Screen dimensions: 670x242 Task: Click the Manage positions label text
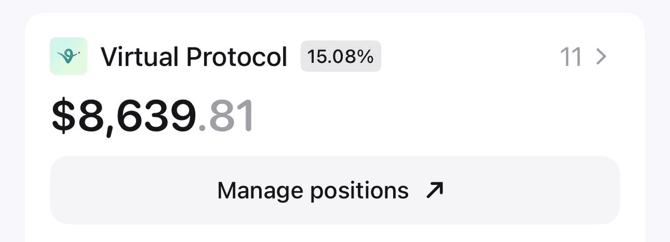coord(312,191)
